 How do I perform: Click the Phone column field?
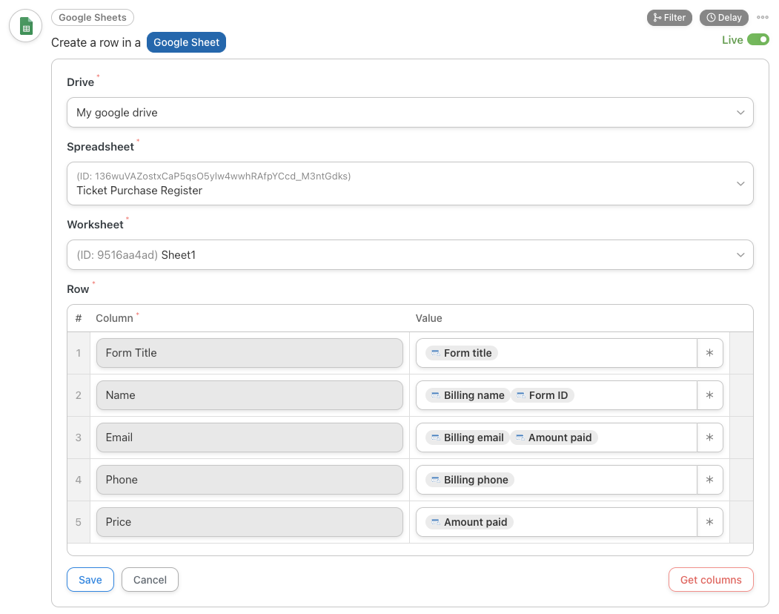pos(249,480)
